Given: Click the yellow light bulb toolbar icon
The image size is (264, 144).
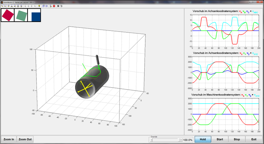Looking at the screenshot, I should tap(39, 6).
